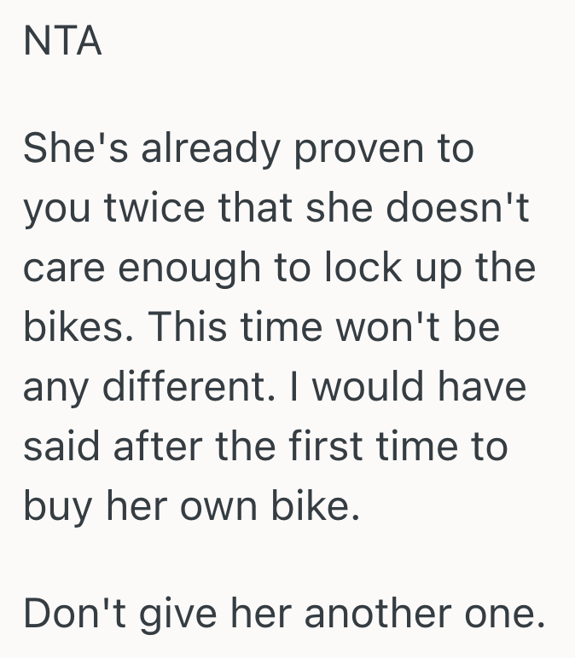Click the NTA verdict text

(x=62, y=42)
